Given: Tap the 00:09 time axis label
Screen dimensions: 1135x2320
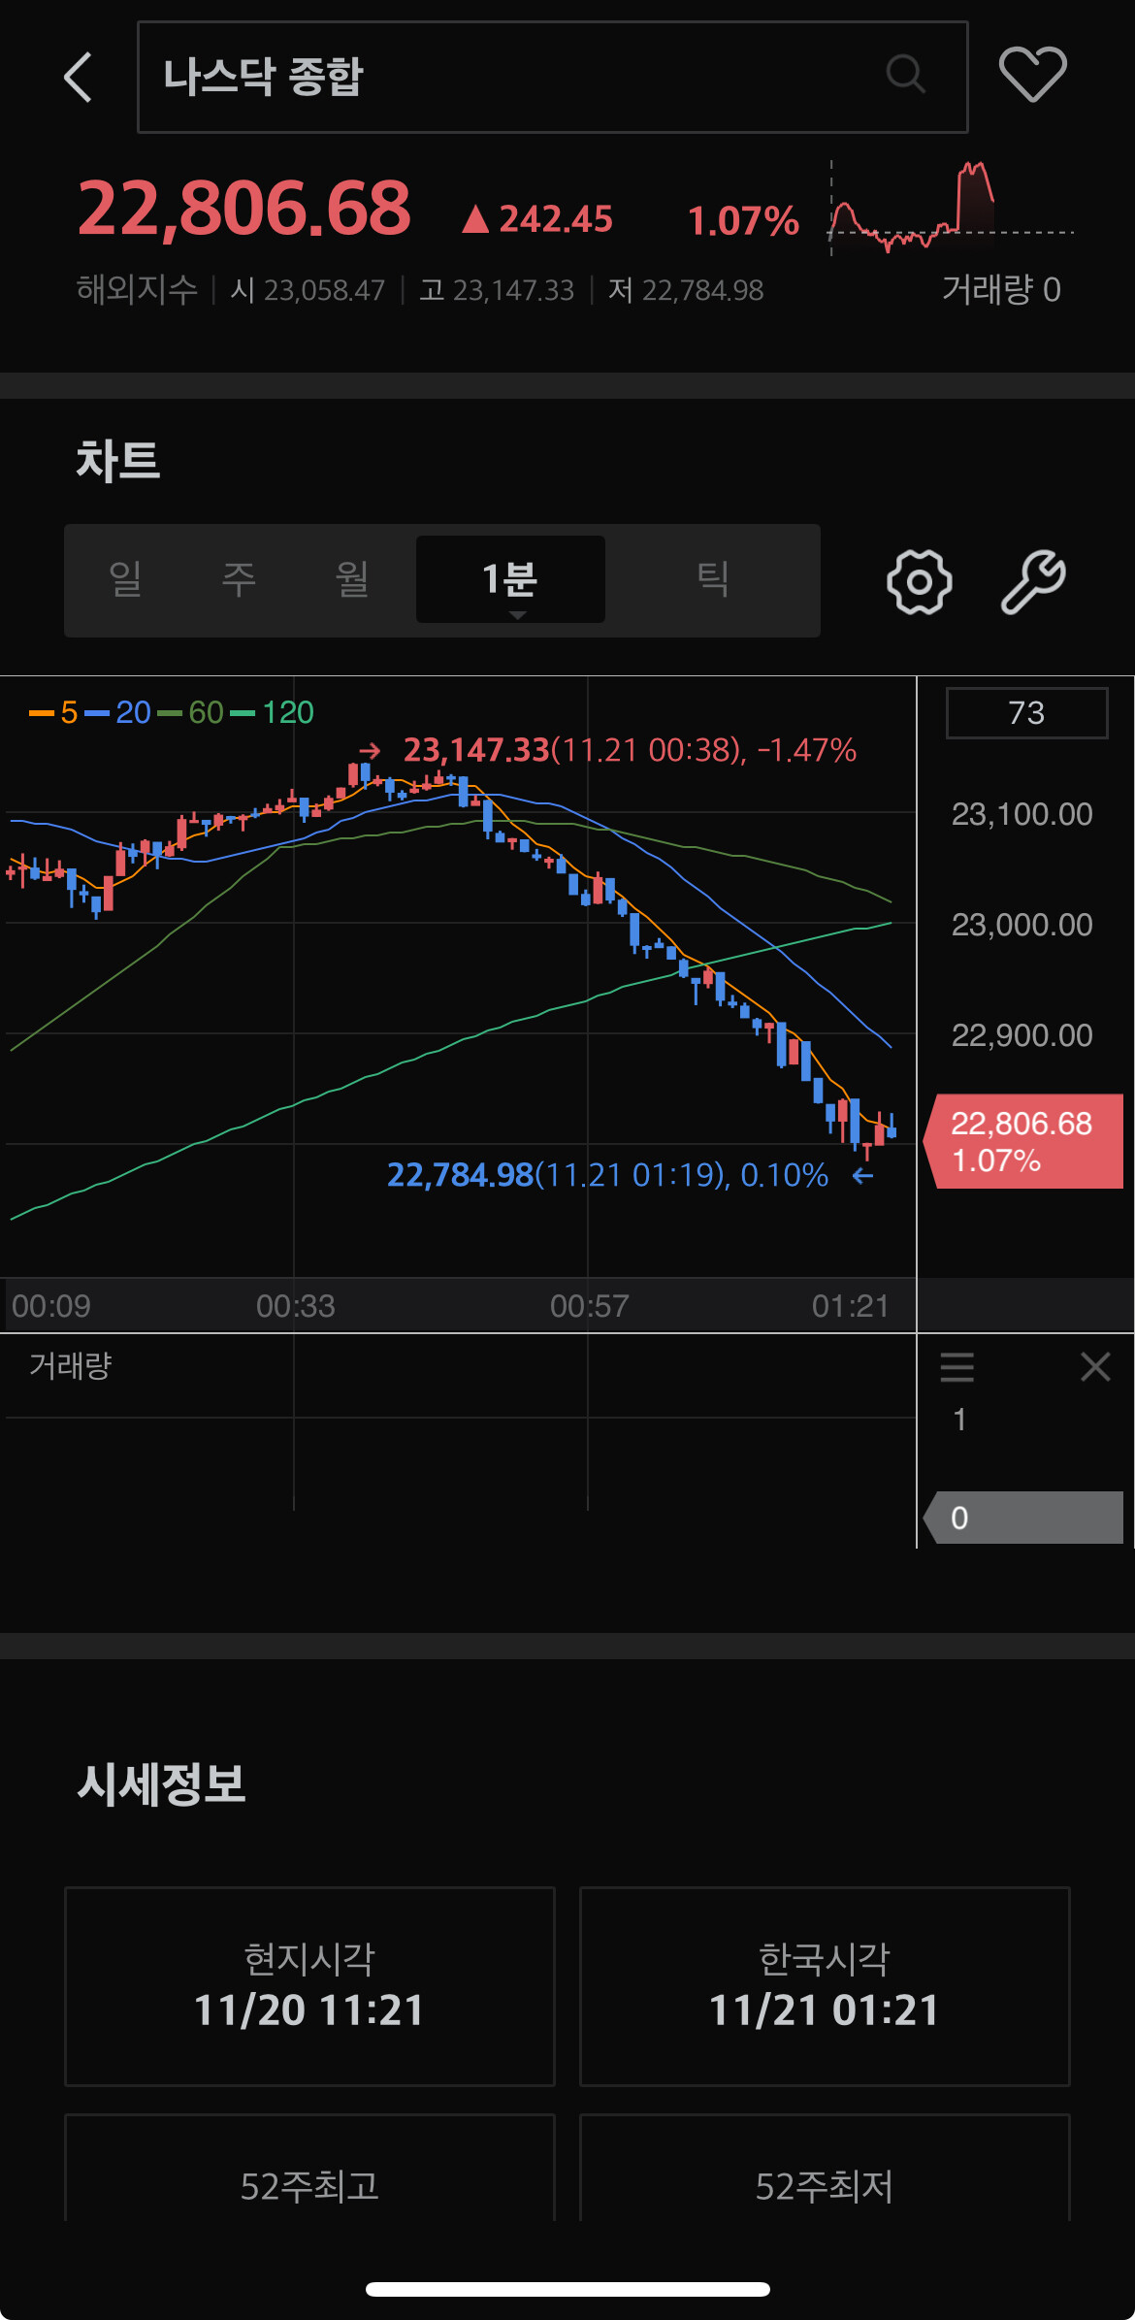Looking at the screenshot, I should point(51,1306).
